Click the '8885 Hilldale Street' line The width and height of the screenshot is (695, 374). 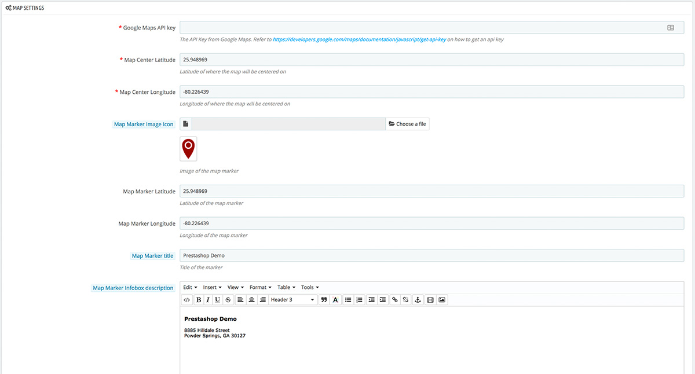pyautogui.click(x=207, y=331)
